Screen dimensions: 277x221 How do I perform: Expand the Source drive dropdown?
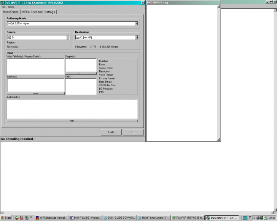[x=68, y=37]
